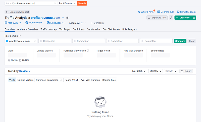Open the Top Pages tab
This screenshot has height=122, width=201.
[65, 29]
